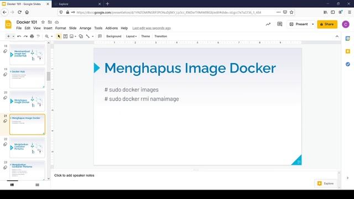Open comment history
Screen dimensions: 354x199
coord(280,24)
